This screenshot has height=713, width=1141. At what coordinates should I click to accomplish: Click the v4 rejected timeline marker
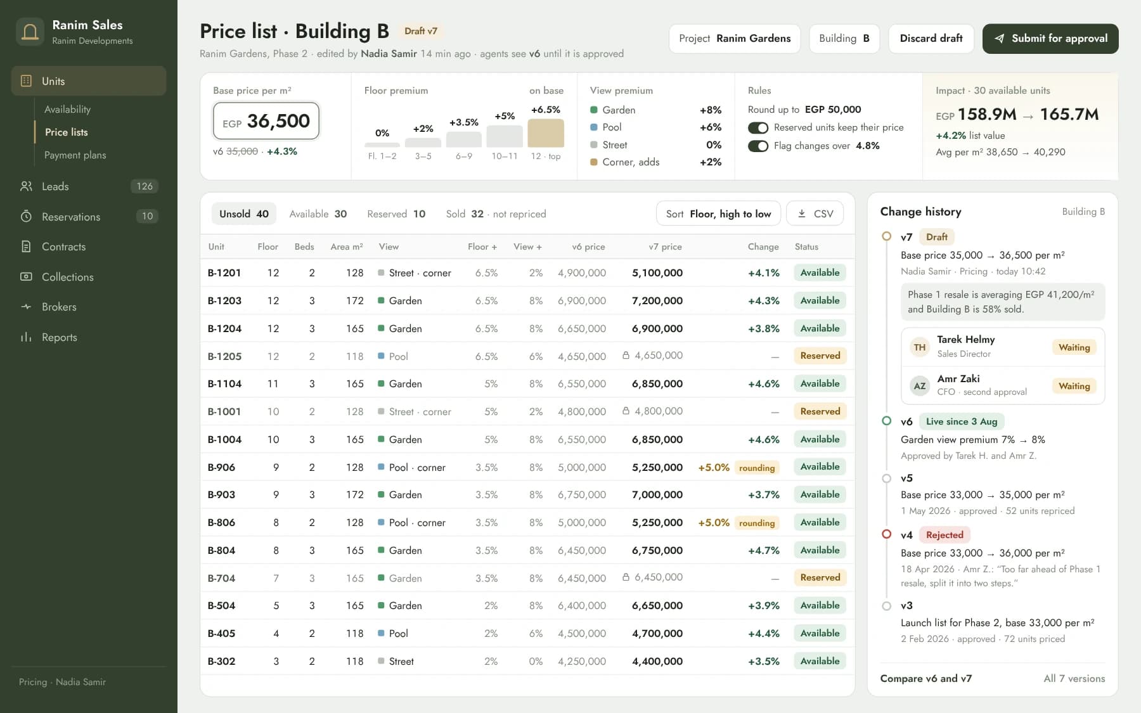click(x=887, y=534)
